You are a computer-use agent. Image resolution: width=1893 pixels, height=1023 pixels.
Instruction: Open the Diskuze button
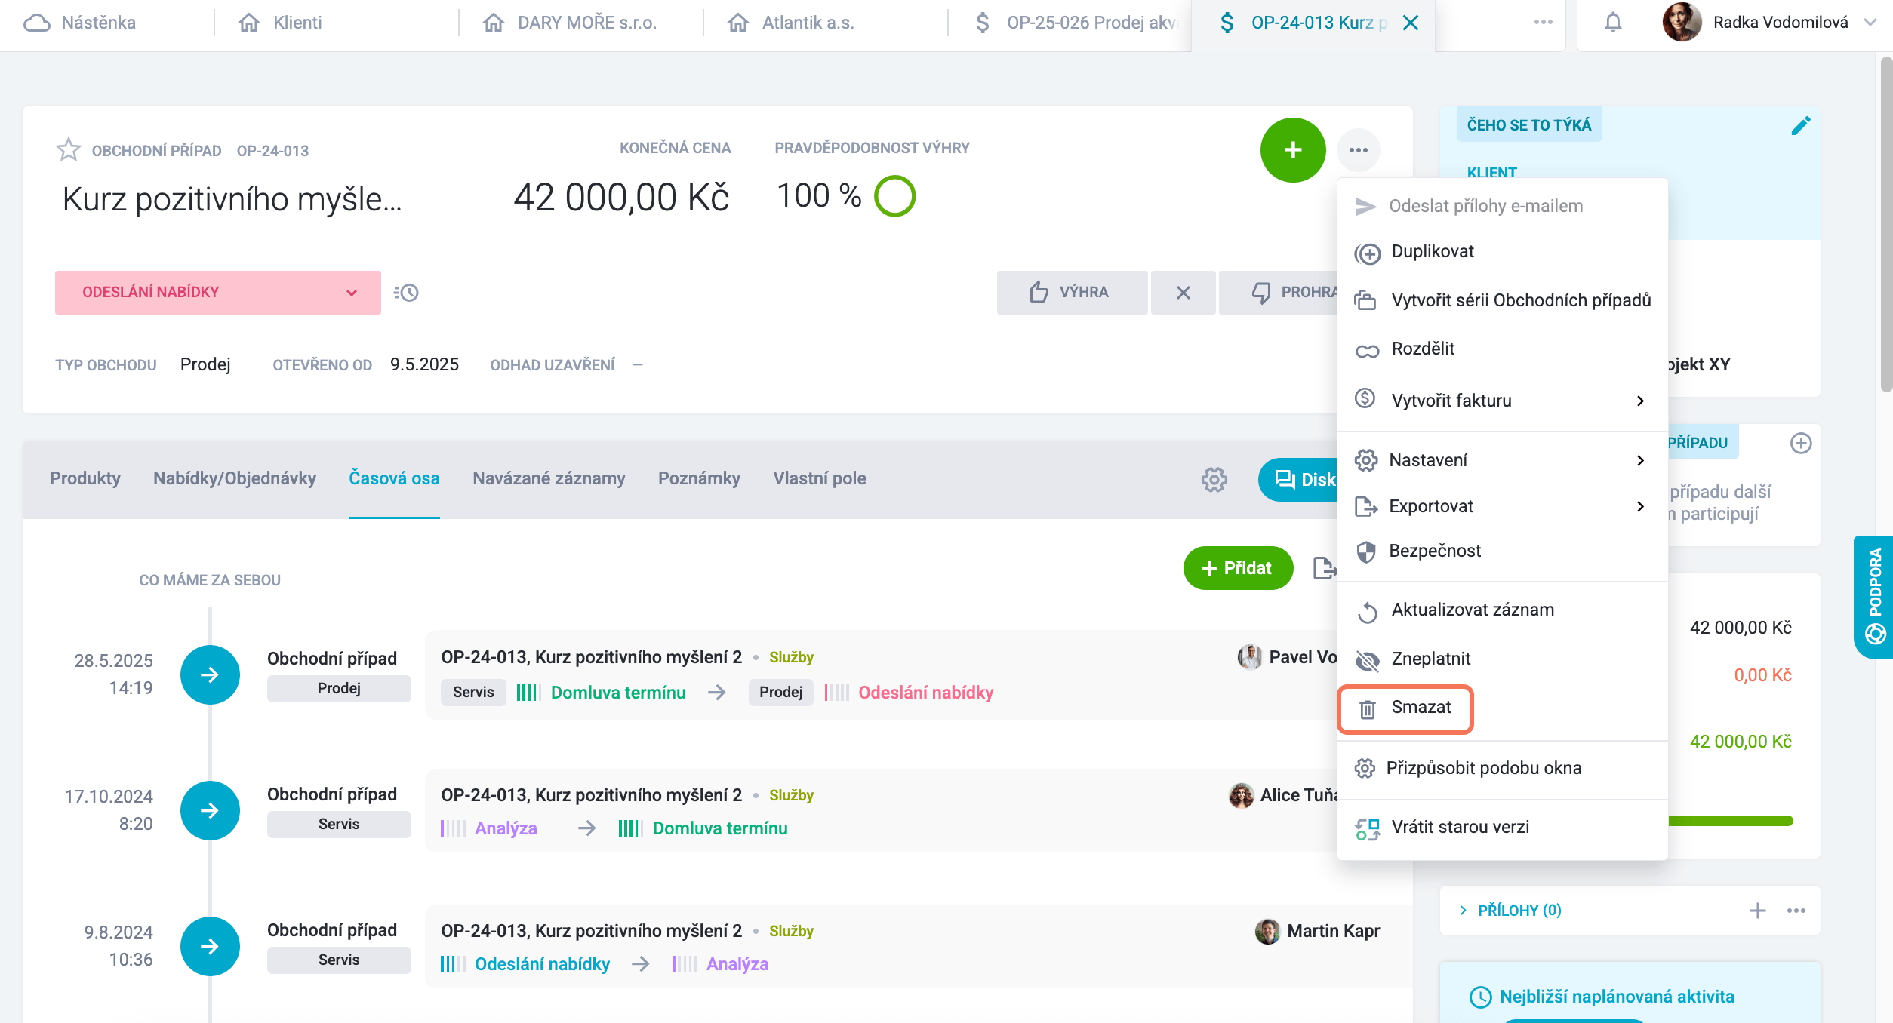pyautogui.click(x=1298, y=480)
